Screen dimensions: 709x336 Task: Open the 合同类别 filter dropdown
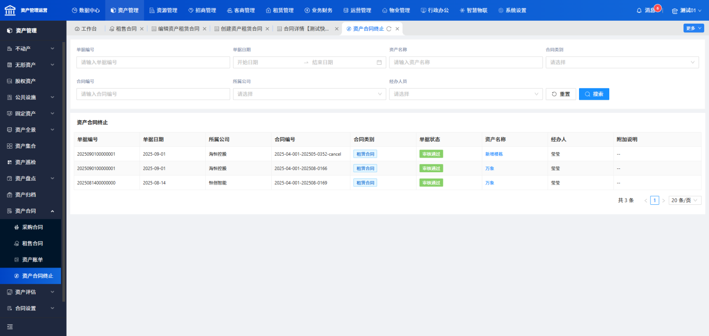pos(622,62)
